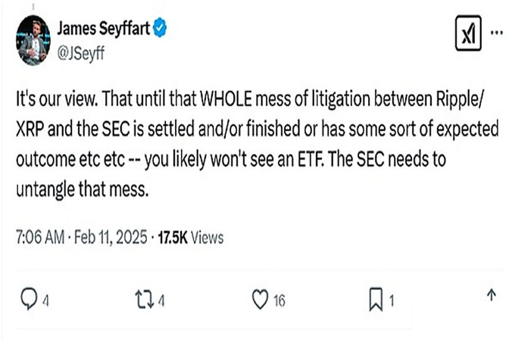The width and height of the screenshot is (515, 343).
Task: Click the repost count of 4
Action: click(161, 301)
